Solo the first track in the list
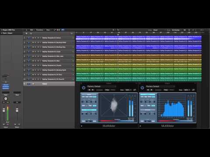Screen dimensions: 210x157 [35, 38]
